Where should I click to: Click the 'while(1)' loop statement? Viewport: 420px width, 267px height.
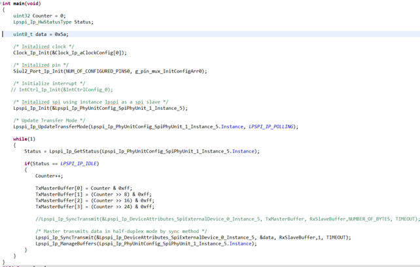(24, 139)
